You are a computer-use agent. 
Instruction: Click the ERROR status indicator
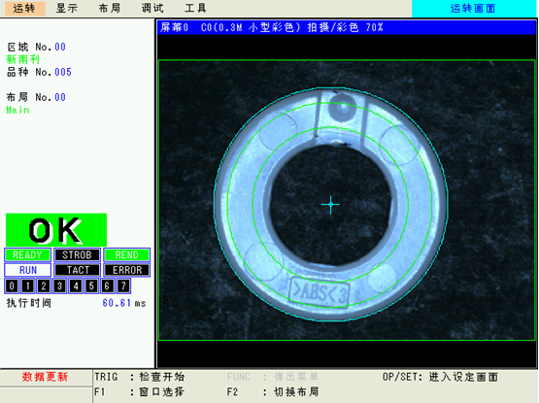(127, 270)
